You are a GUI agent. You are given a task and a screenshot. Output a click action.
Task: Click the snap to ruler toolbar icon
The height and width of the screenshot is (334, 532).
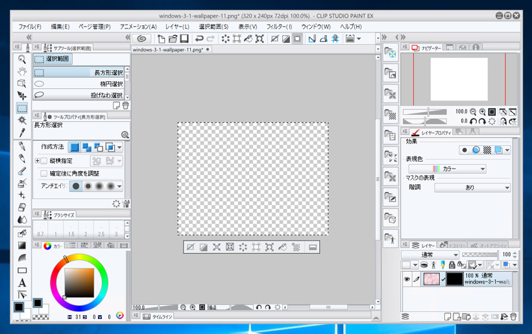312,39
